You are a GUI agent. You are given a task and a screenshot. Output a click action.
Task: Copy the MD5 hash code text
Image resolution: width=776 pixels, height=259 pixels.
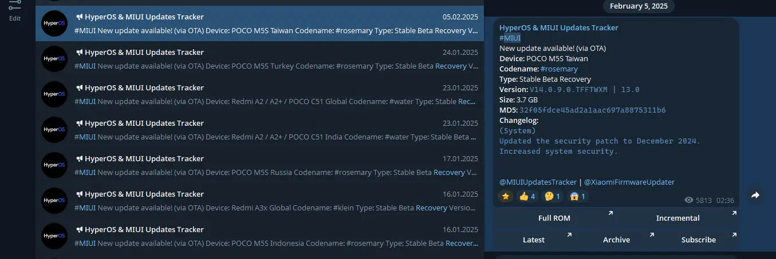(x=592, y=110)
